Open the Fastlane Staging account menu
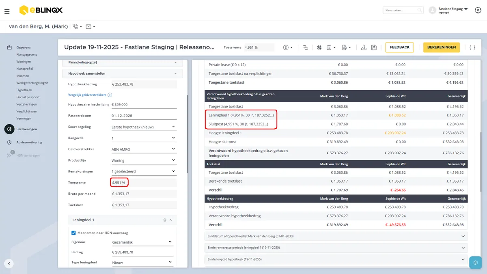 pyautogui.click(x=453, y=10)
